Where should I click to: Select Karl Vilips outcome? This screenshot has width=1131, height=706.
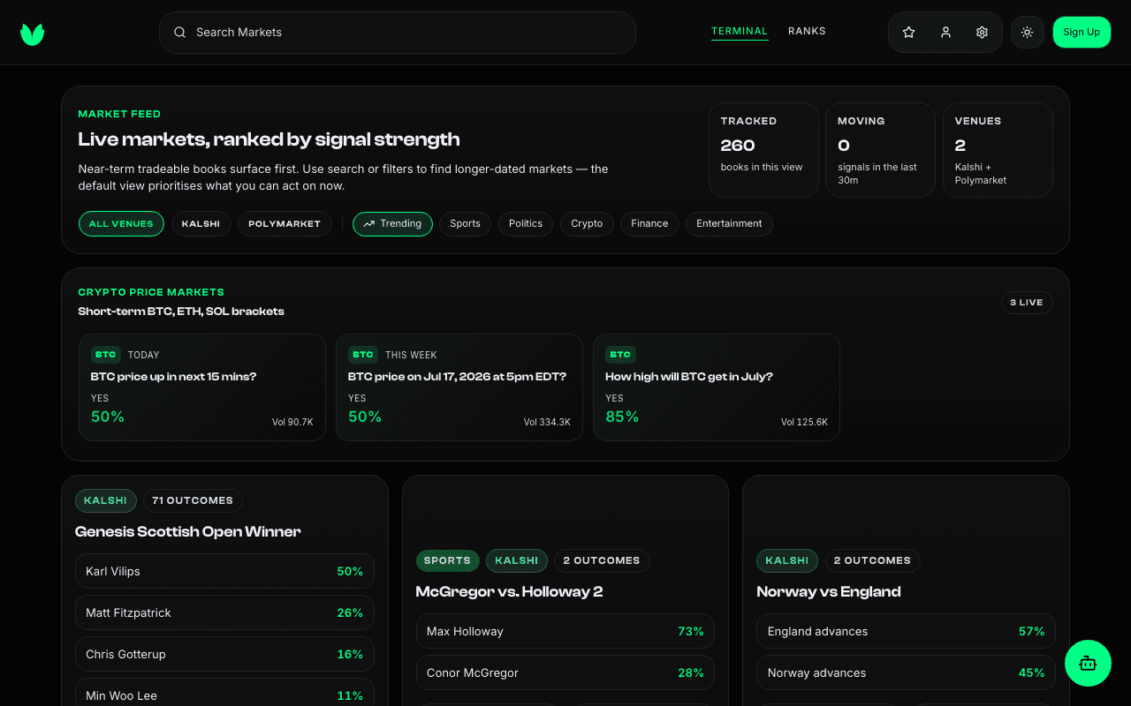[224, 571]
